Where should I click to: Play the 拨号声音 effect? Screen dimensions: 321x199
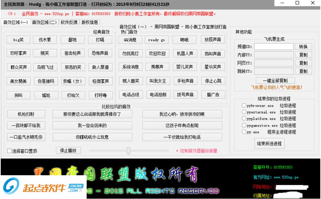pyautogui.click(x=185, y=95)
